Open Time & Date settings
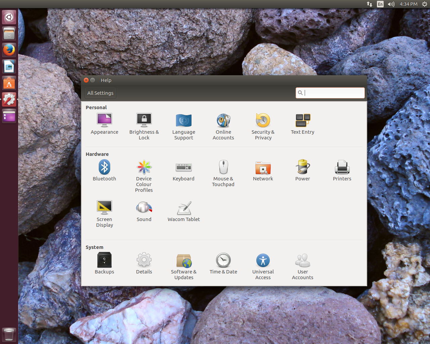The height and width of the screenshot is (344, 430). (223, 264)
